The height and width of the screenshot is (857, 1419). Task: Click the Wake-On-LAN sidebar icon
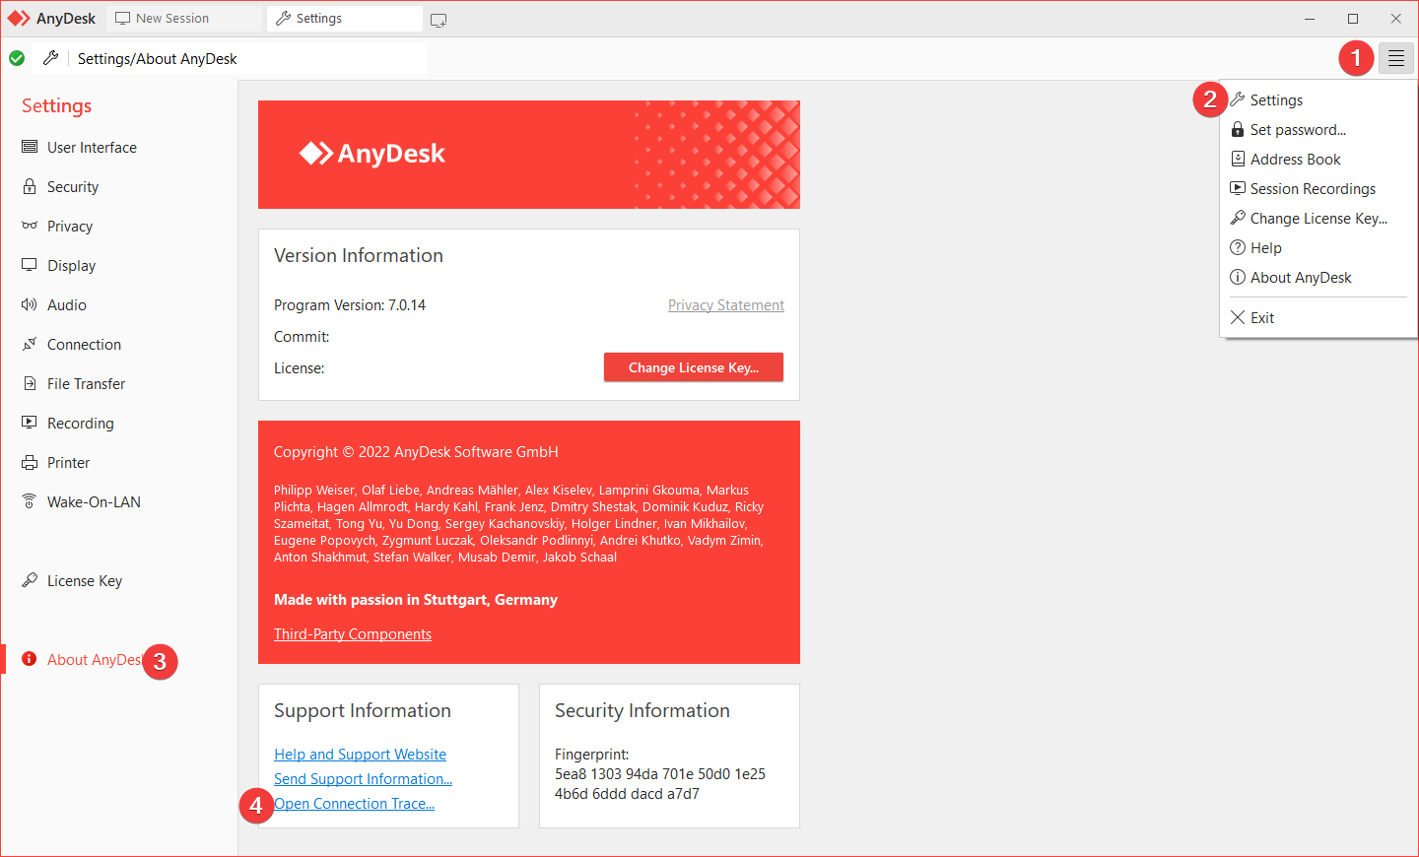tap(30, 501)
